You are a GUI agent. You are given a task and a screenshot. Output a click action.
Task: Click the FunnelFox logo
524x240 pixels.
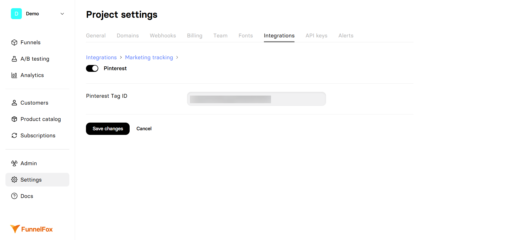coord(31,229)
